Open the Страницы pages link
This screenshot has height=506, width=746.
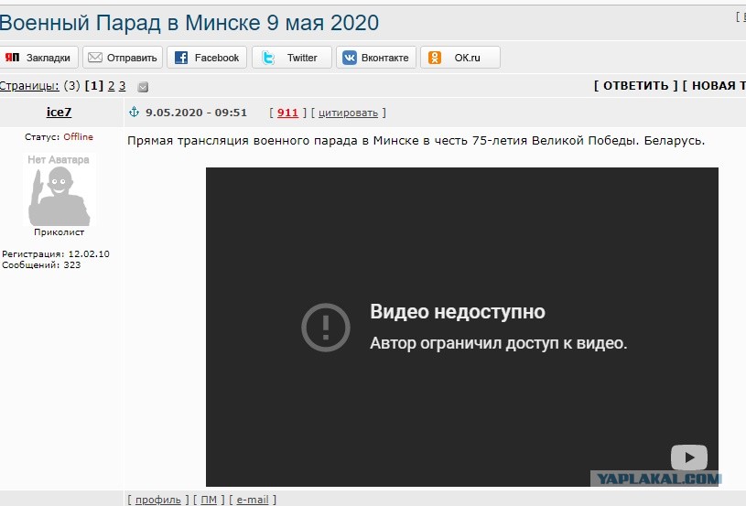tap(29, 86)
